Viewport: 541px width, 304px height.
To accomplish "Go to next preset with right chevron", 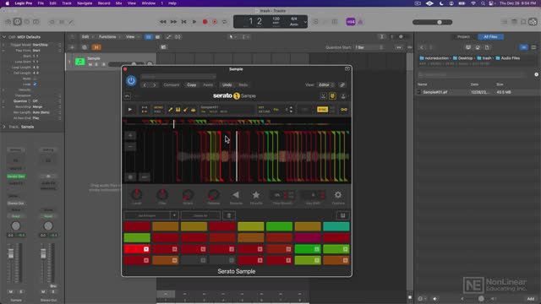I will (x=154, y=84).
